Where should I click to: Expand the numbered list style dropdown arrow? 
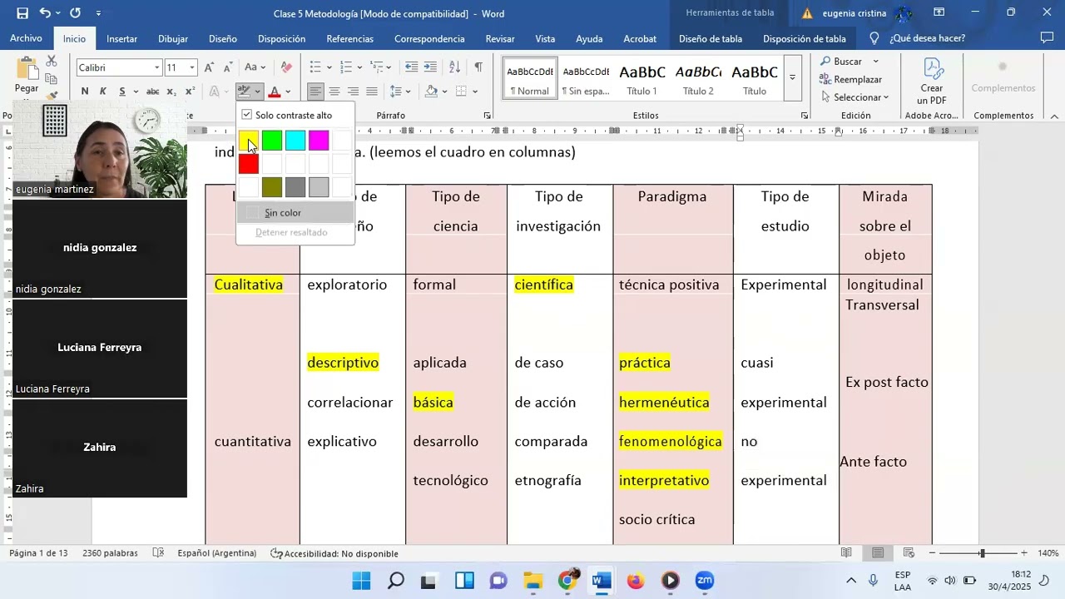click(x=359, y=67)
